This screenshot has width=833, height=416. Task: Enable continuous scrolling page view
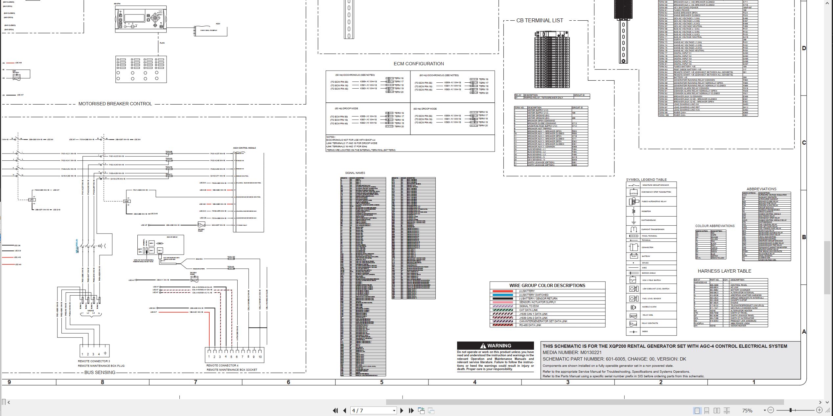(707, 410)
